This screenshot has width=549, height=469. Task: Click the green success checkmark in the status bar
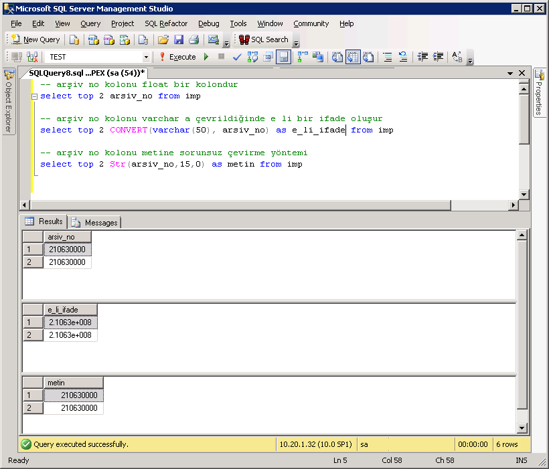point(26,444)
